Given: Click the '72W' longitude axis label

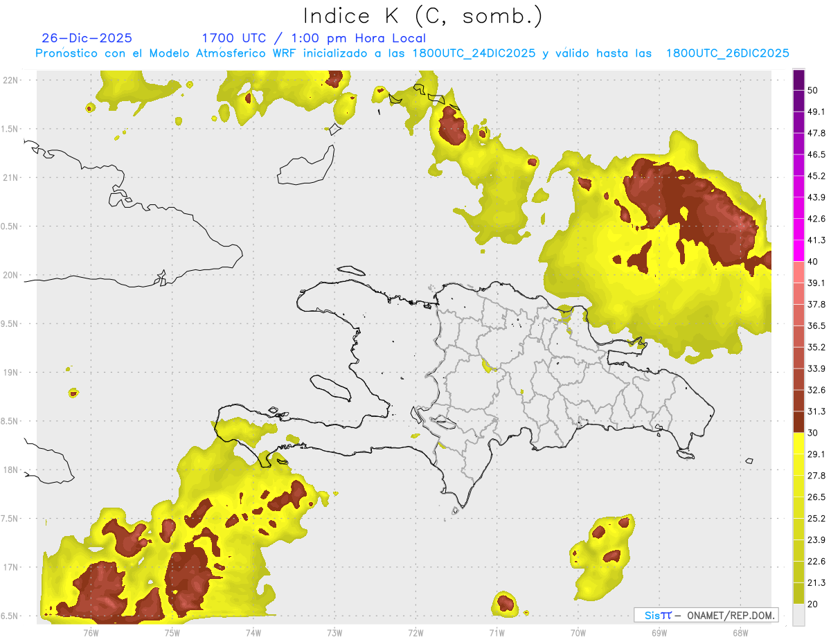Looking at the screenshot, I should tap(415, 632).
